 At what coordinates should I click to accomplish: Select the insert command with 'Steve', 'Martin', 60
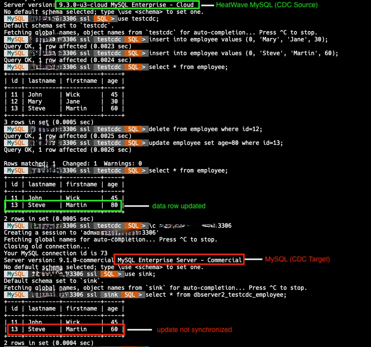pyautogui.click(x=243, y=53)
